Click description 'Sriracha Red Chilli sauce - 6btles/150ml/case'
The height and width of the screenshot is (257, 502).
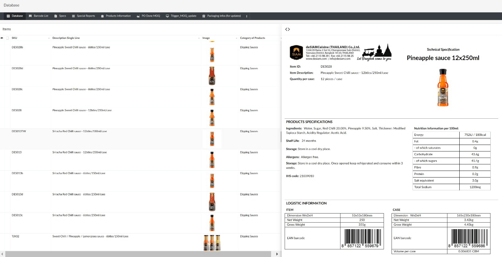coord(79,173)
